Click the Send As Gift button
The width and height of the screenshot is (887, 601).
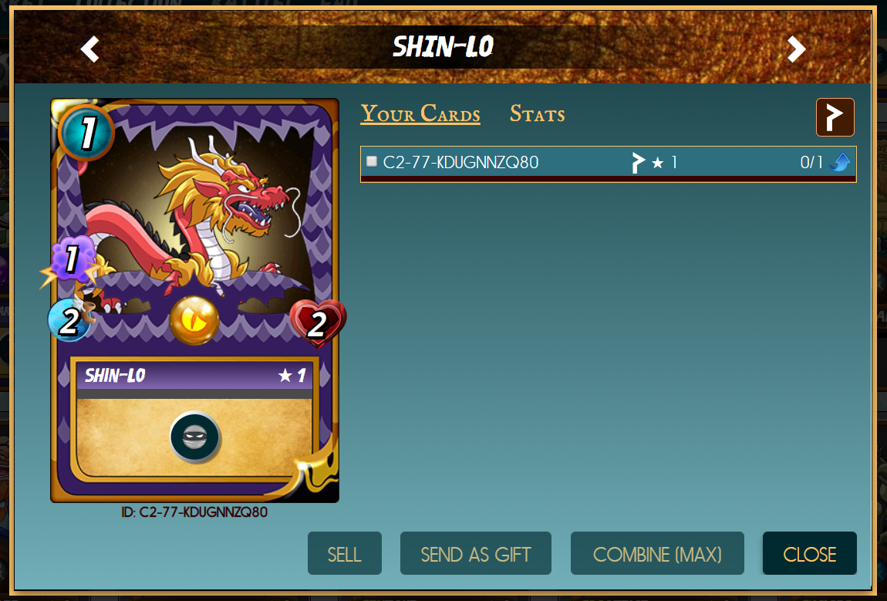476,553
